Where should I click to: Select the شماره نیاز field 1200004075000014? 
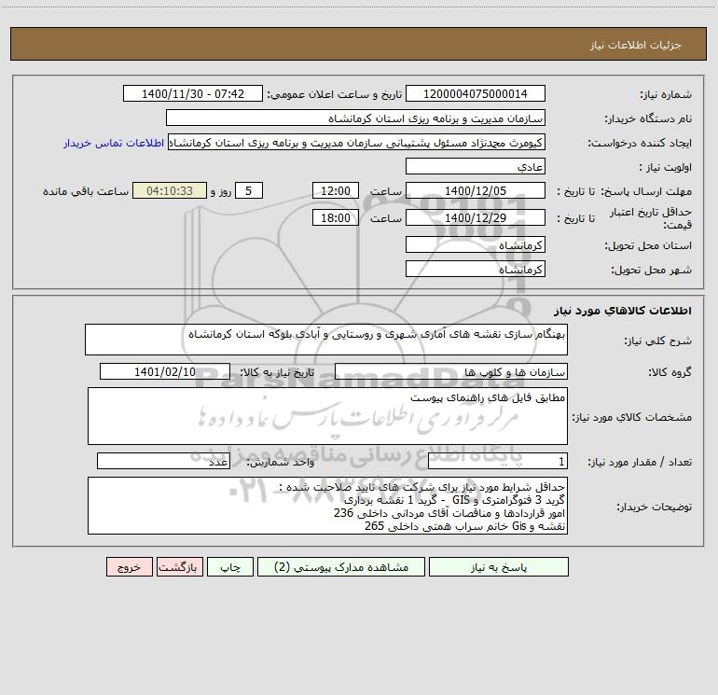click(476, 93)
